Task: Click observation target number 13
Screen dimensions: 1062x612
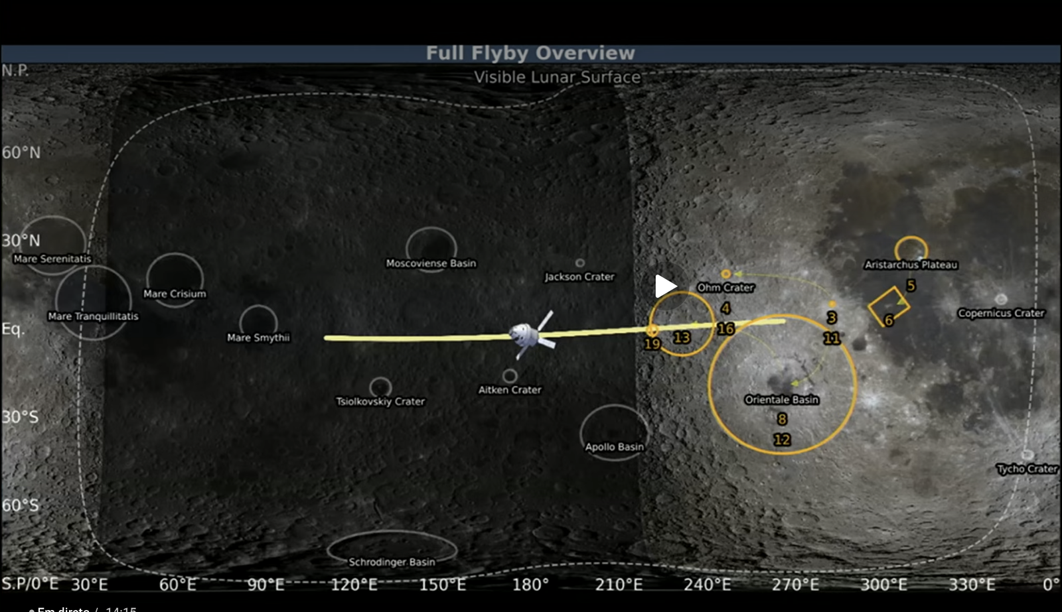Action: (682, 337)
